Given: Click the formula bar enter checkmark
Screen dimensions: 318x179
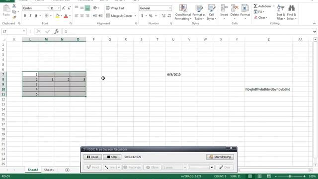Looking at the screenshot, I should tap(48, 31).
